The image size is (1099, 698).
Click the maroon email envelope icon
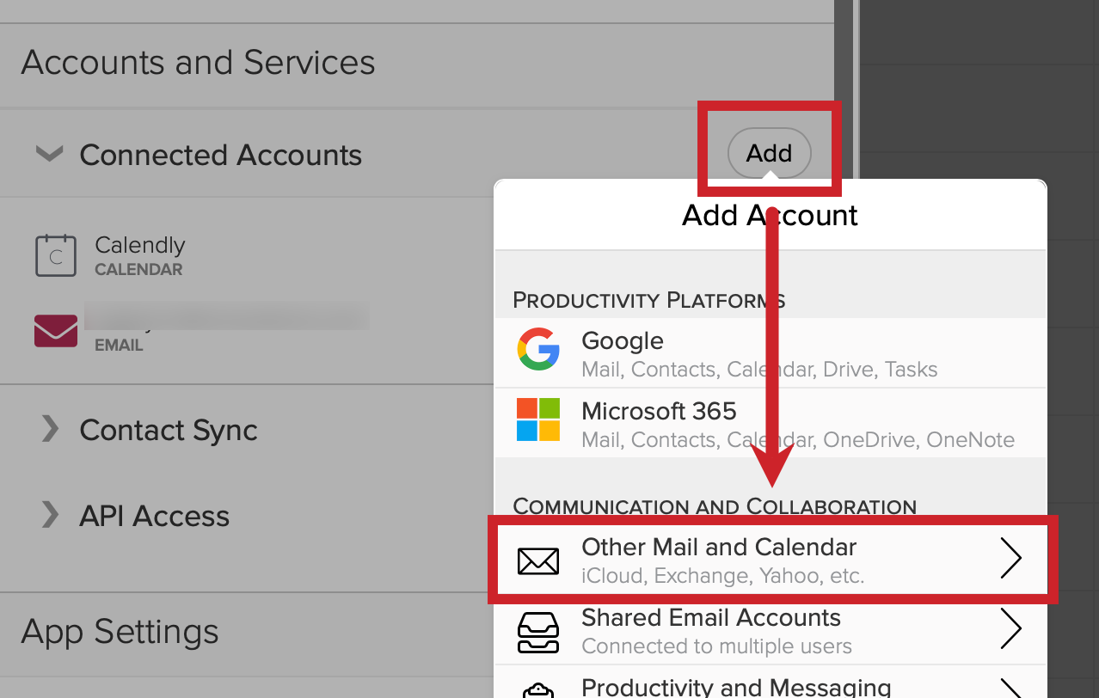pos(56,331)
